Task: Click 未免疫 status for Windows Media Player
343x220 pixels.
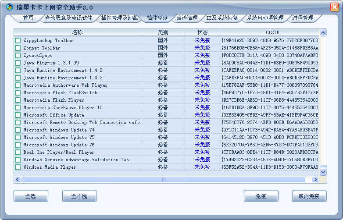Action: 202,167
